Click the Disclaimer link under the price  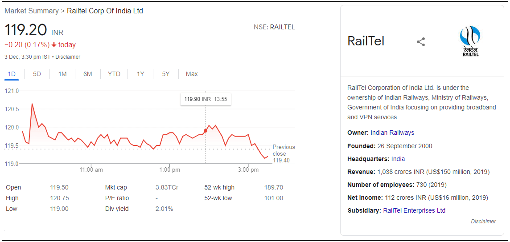68,57
